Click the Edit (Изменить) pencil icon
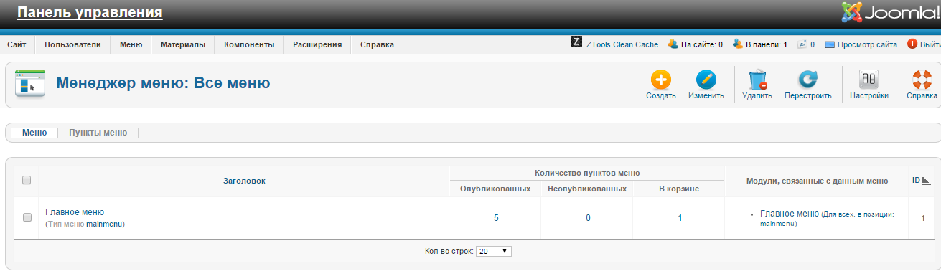The image size is (941, 271). [706, 79]
